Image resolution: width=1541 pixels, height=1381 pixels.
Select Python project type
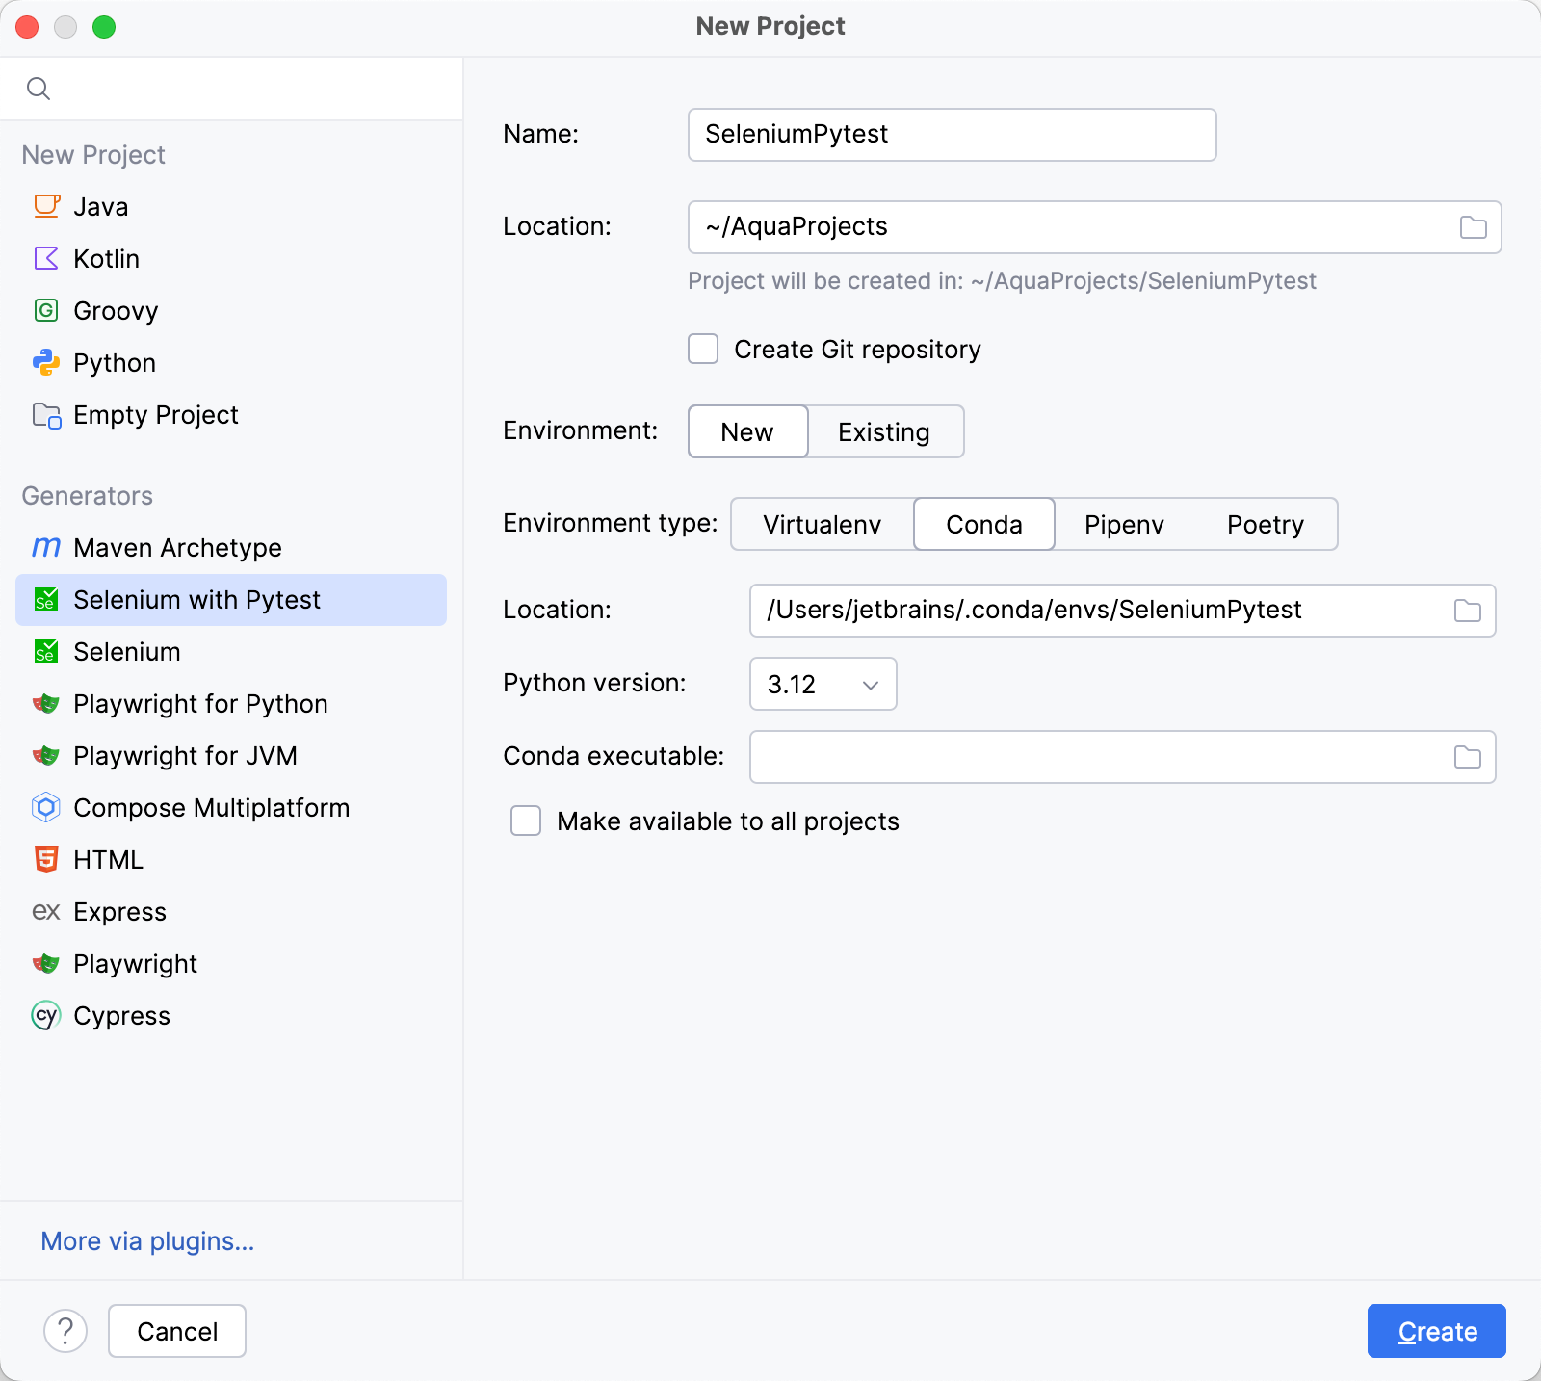point(231,362)
